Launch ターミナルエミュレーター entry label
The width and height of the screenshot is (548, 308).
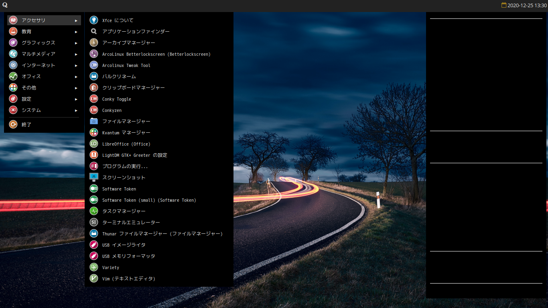pos(131,223)
